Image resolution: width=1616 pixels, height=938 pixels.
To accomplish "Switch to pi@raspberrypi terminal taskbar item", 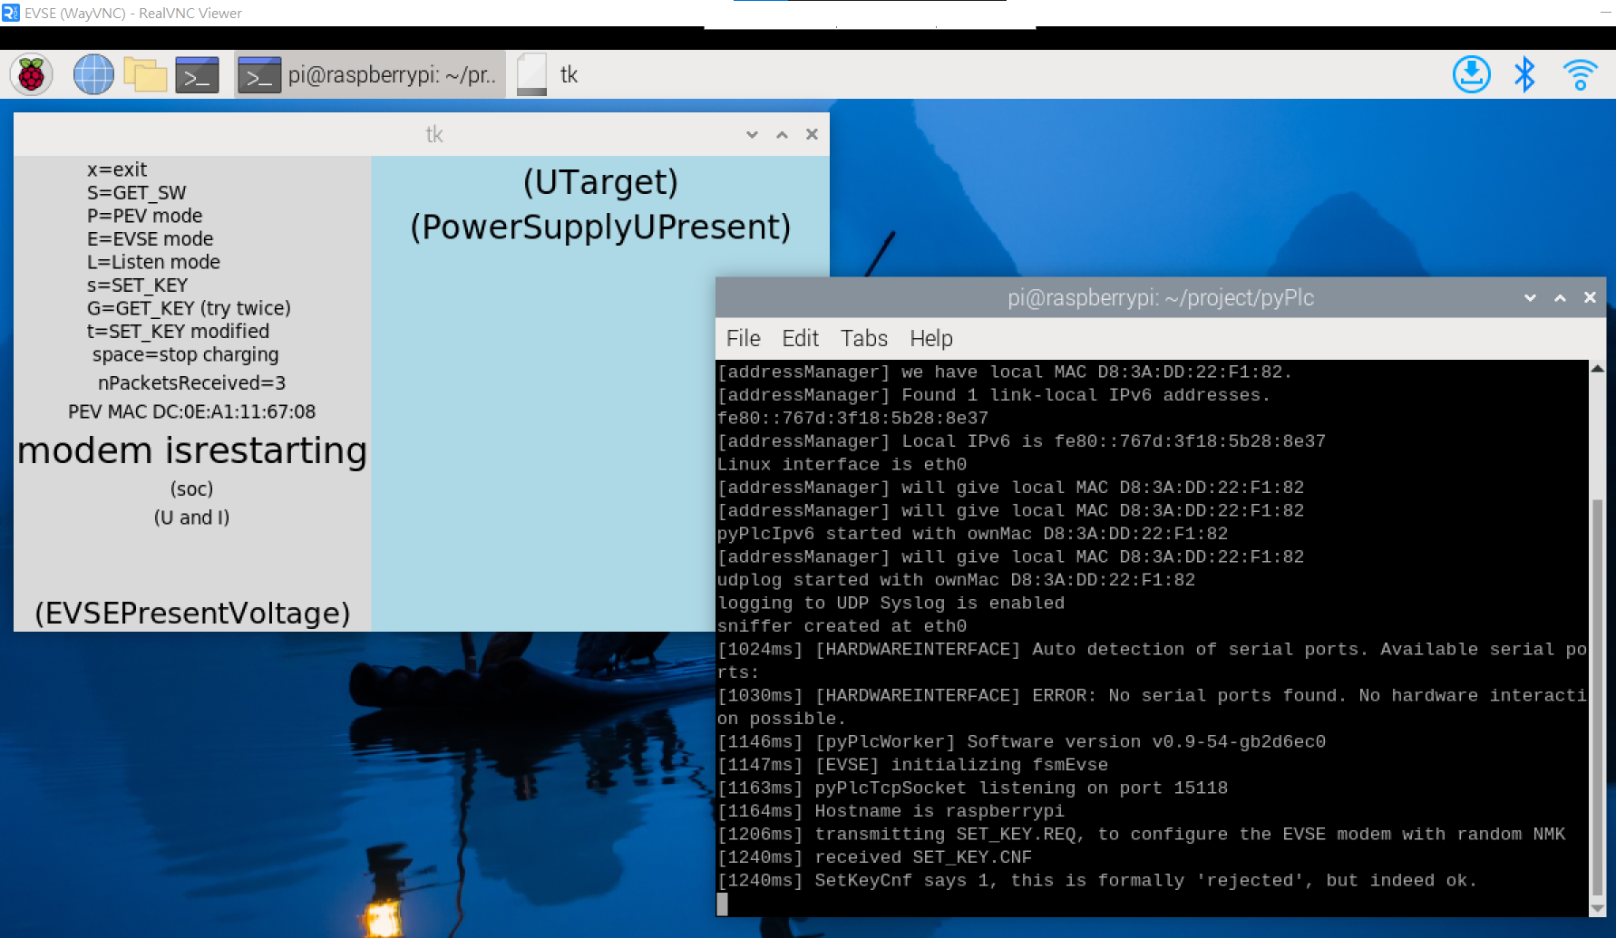I will point(370,74).
